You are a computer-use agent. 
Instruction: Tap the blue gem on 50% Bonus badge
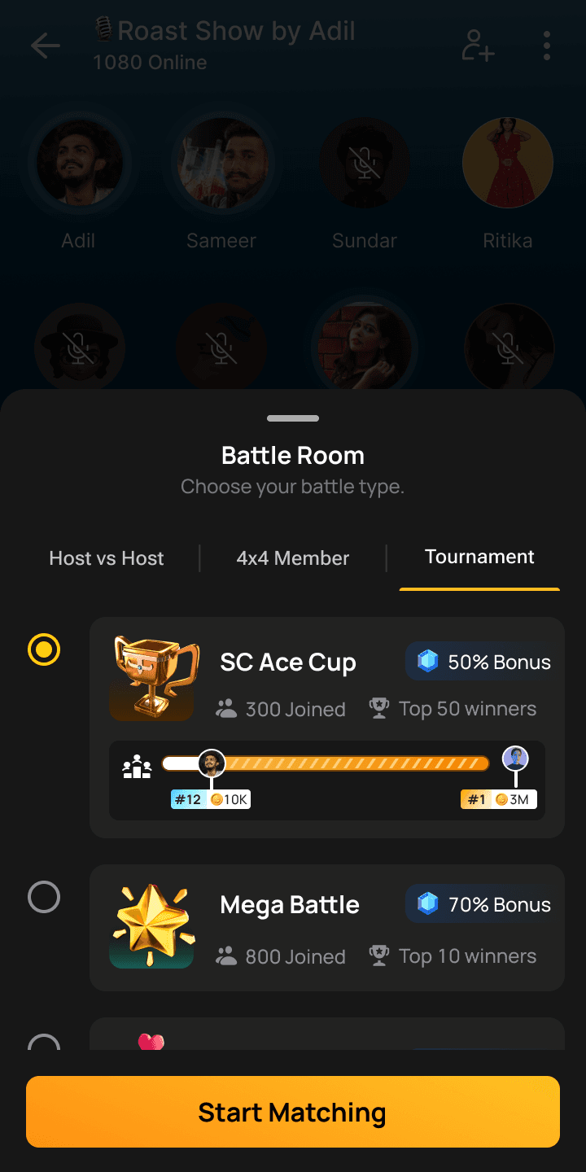tap(428, 661)
